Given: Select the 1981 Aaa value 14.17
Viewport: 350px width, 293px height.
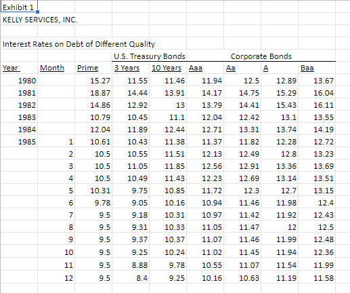Looking at the screenshot, I should point(205,93).
